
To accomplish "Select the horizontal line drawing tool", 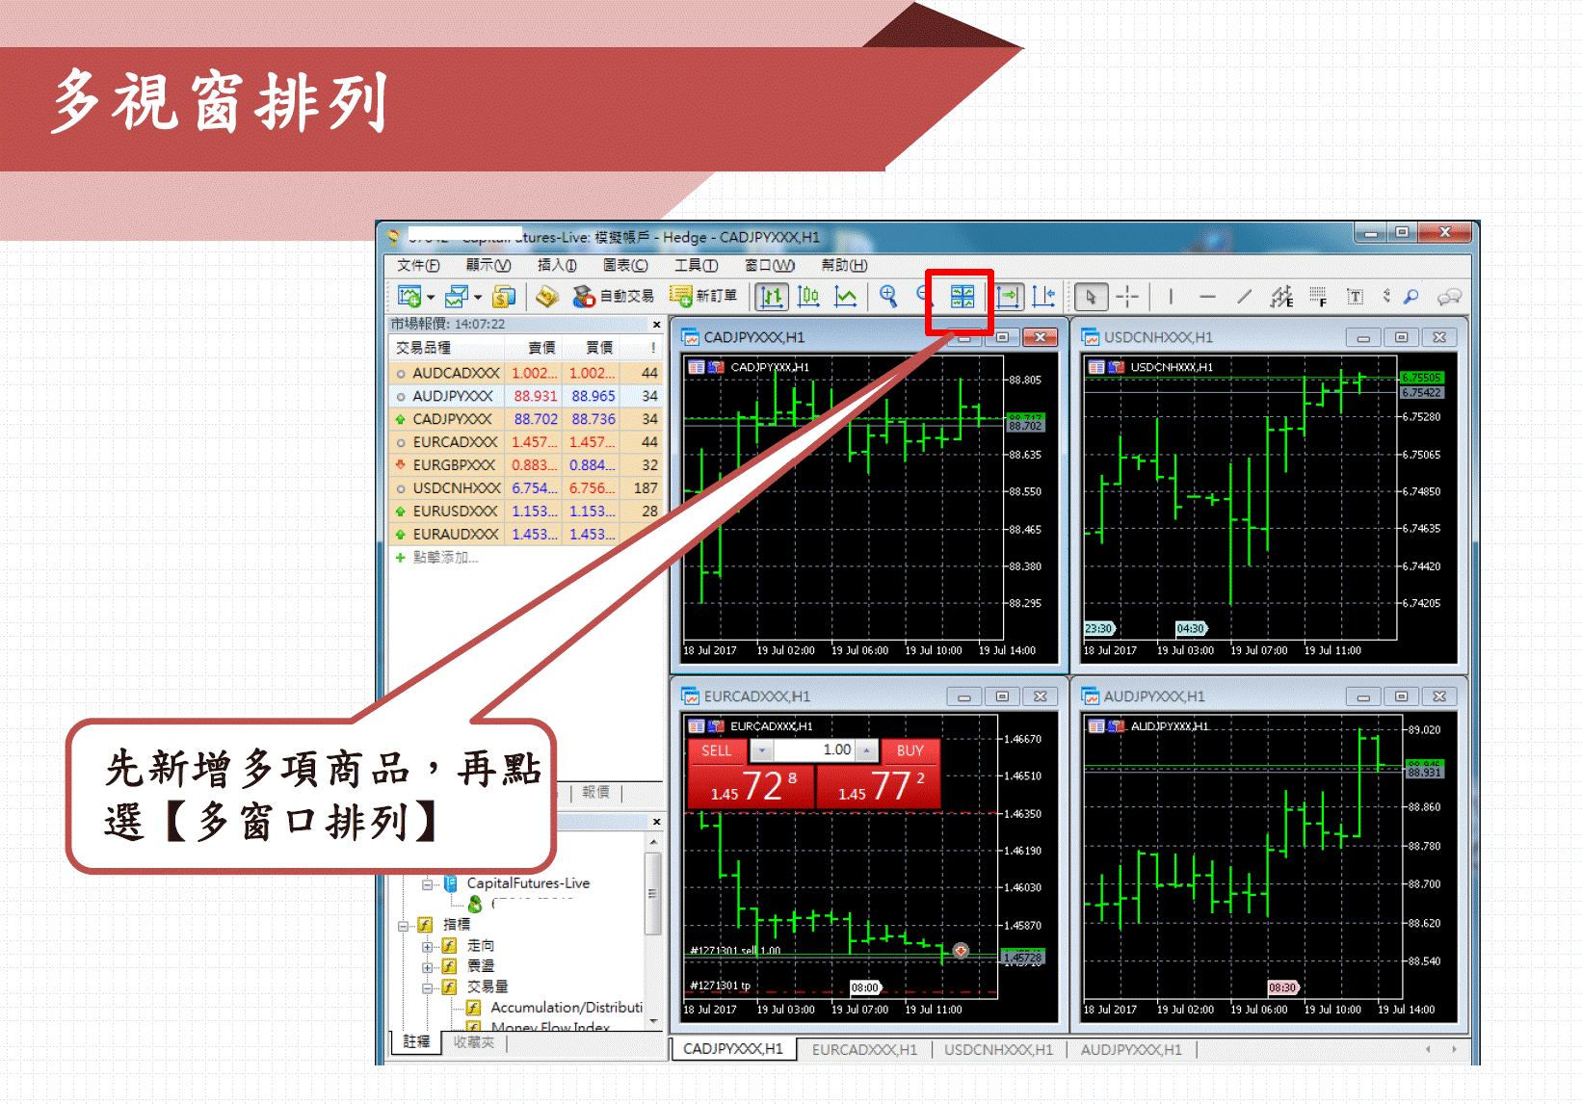I will tap(1207, 297).
